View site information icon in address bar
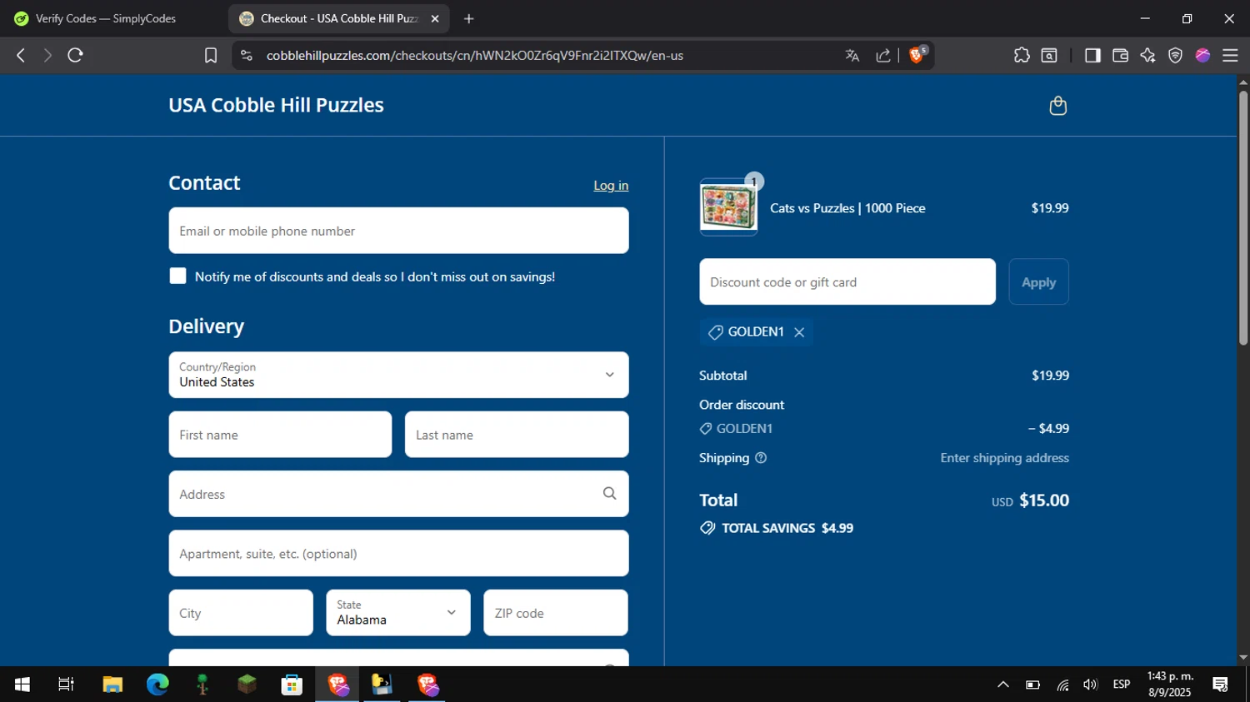This screenshot has width=1250, height=702. point(246,55)
